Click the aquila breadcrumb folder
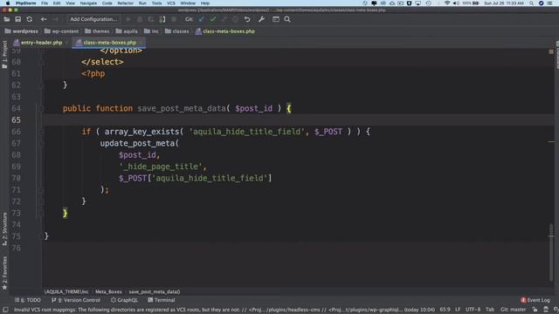The image size is (559, 314). (127, 31)
